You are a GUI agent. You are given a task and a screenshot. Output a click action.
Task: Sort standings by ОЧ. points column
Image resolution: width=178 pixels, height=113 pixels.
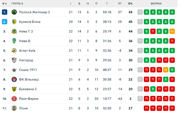click(130, 4)
